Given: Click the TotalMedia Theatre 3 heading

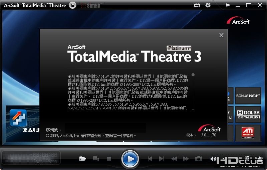Looking at the screenshot, I should tap(135, 56).
